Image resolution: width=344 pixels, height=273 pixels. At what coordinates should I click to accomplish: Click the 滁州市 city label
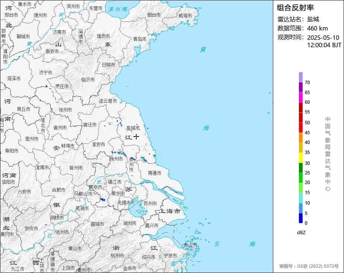coord(76,168)
